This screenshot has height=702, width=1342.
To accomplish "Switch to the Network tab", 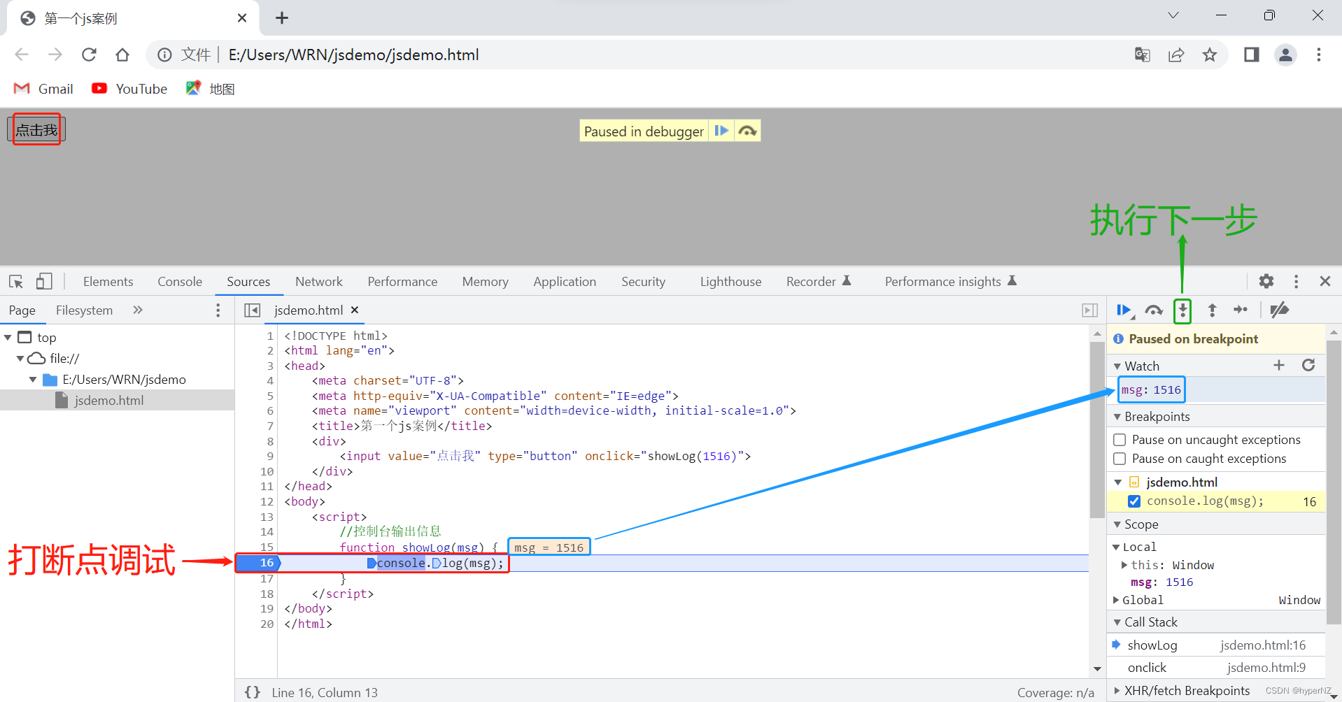I will pyautogui.click(x=319, y=281).
